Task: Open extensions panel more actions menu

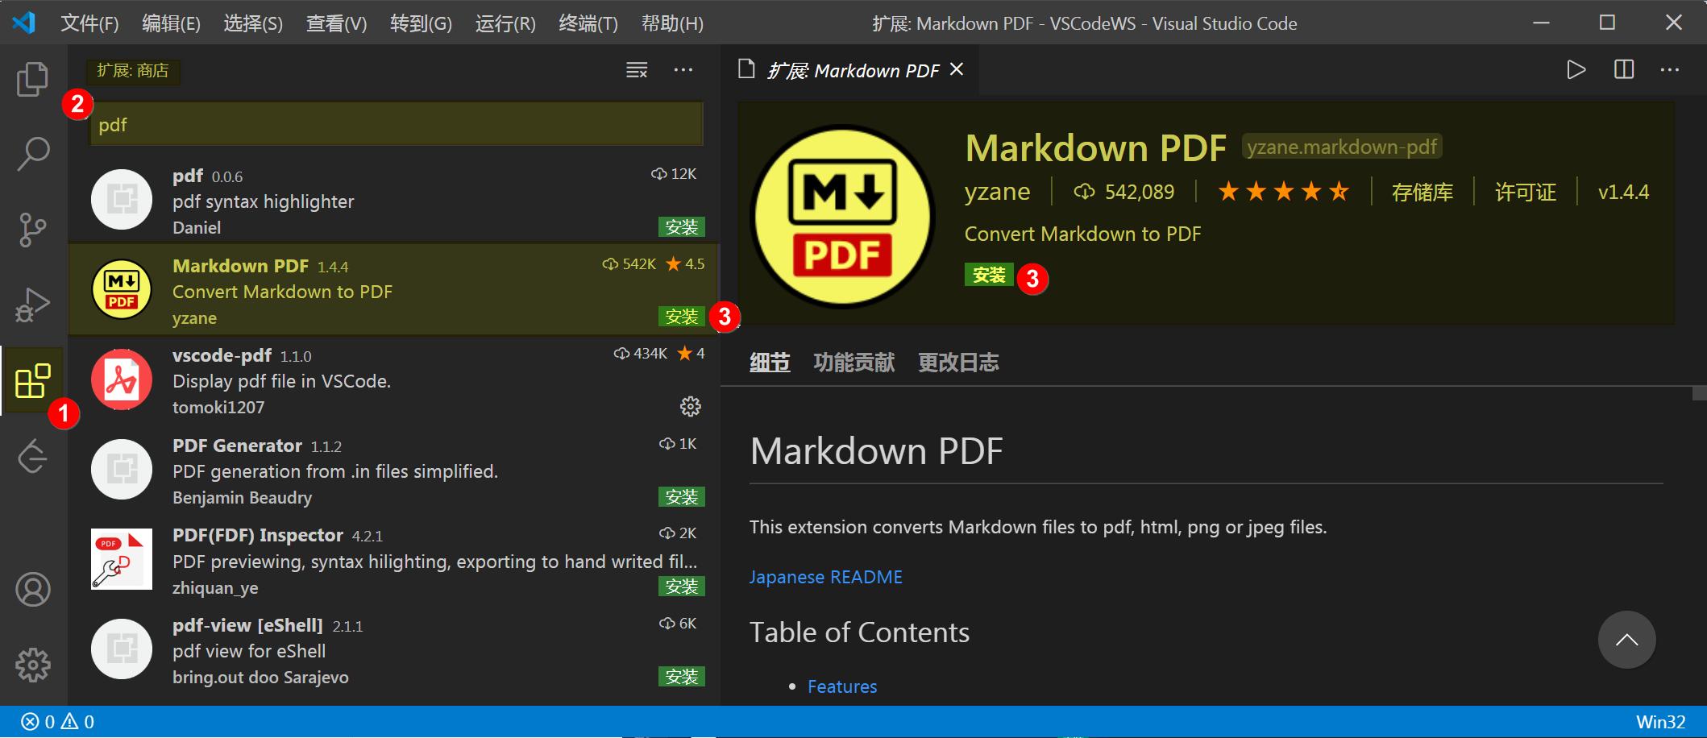Action: pos(683,70)
